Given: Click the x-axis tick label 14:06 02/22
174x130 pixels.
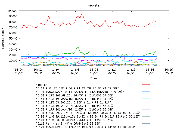Looking at the screenshot, I should (x=75, y=71).
